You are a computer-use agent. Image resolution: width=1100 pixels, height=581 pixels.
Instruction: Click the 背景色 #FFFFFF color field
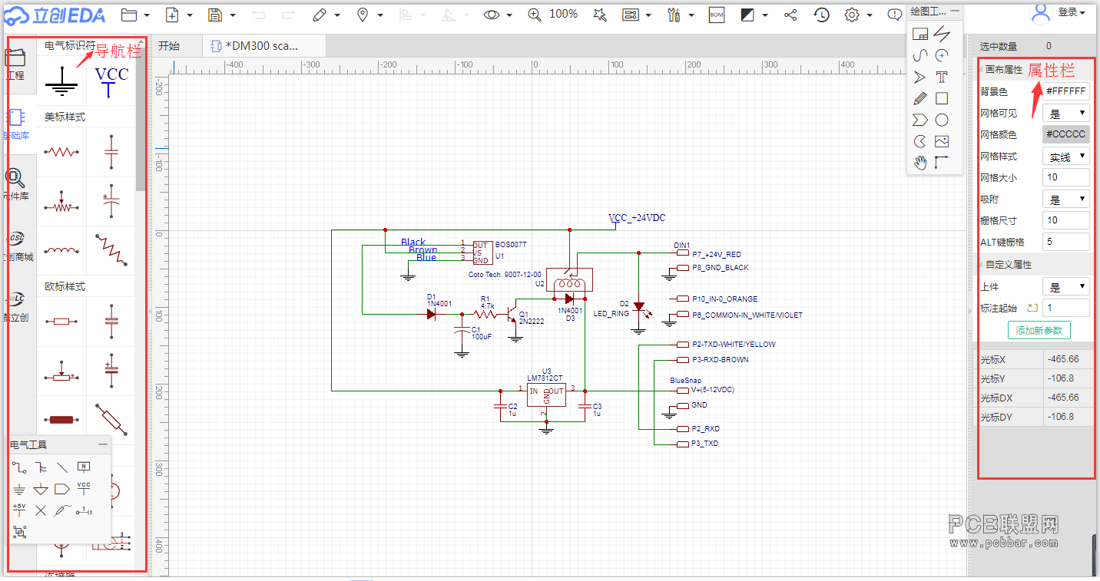click(1066, 91)
